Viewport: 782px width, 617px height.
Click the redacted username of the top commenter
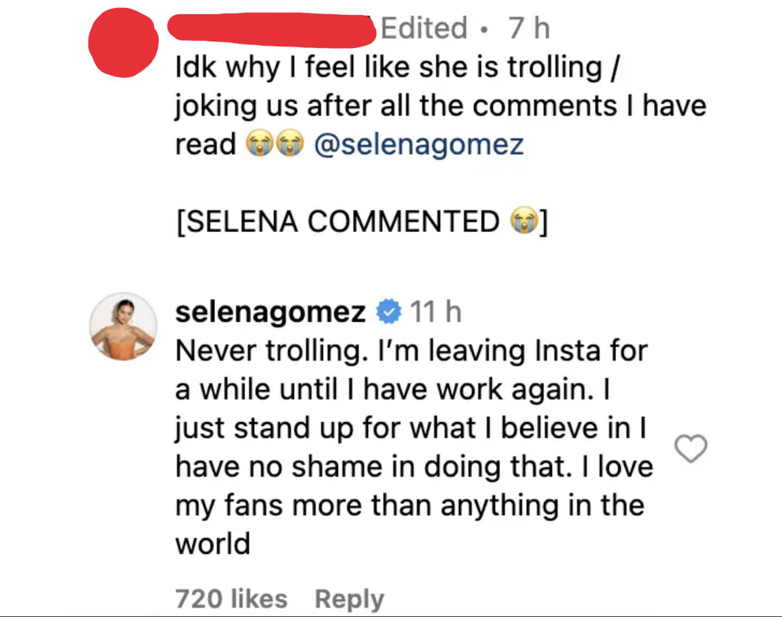273,30
